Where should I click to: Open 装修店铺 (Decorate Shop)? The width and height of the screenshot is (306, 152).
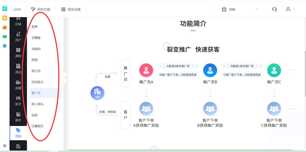coord(41,9)
